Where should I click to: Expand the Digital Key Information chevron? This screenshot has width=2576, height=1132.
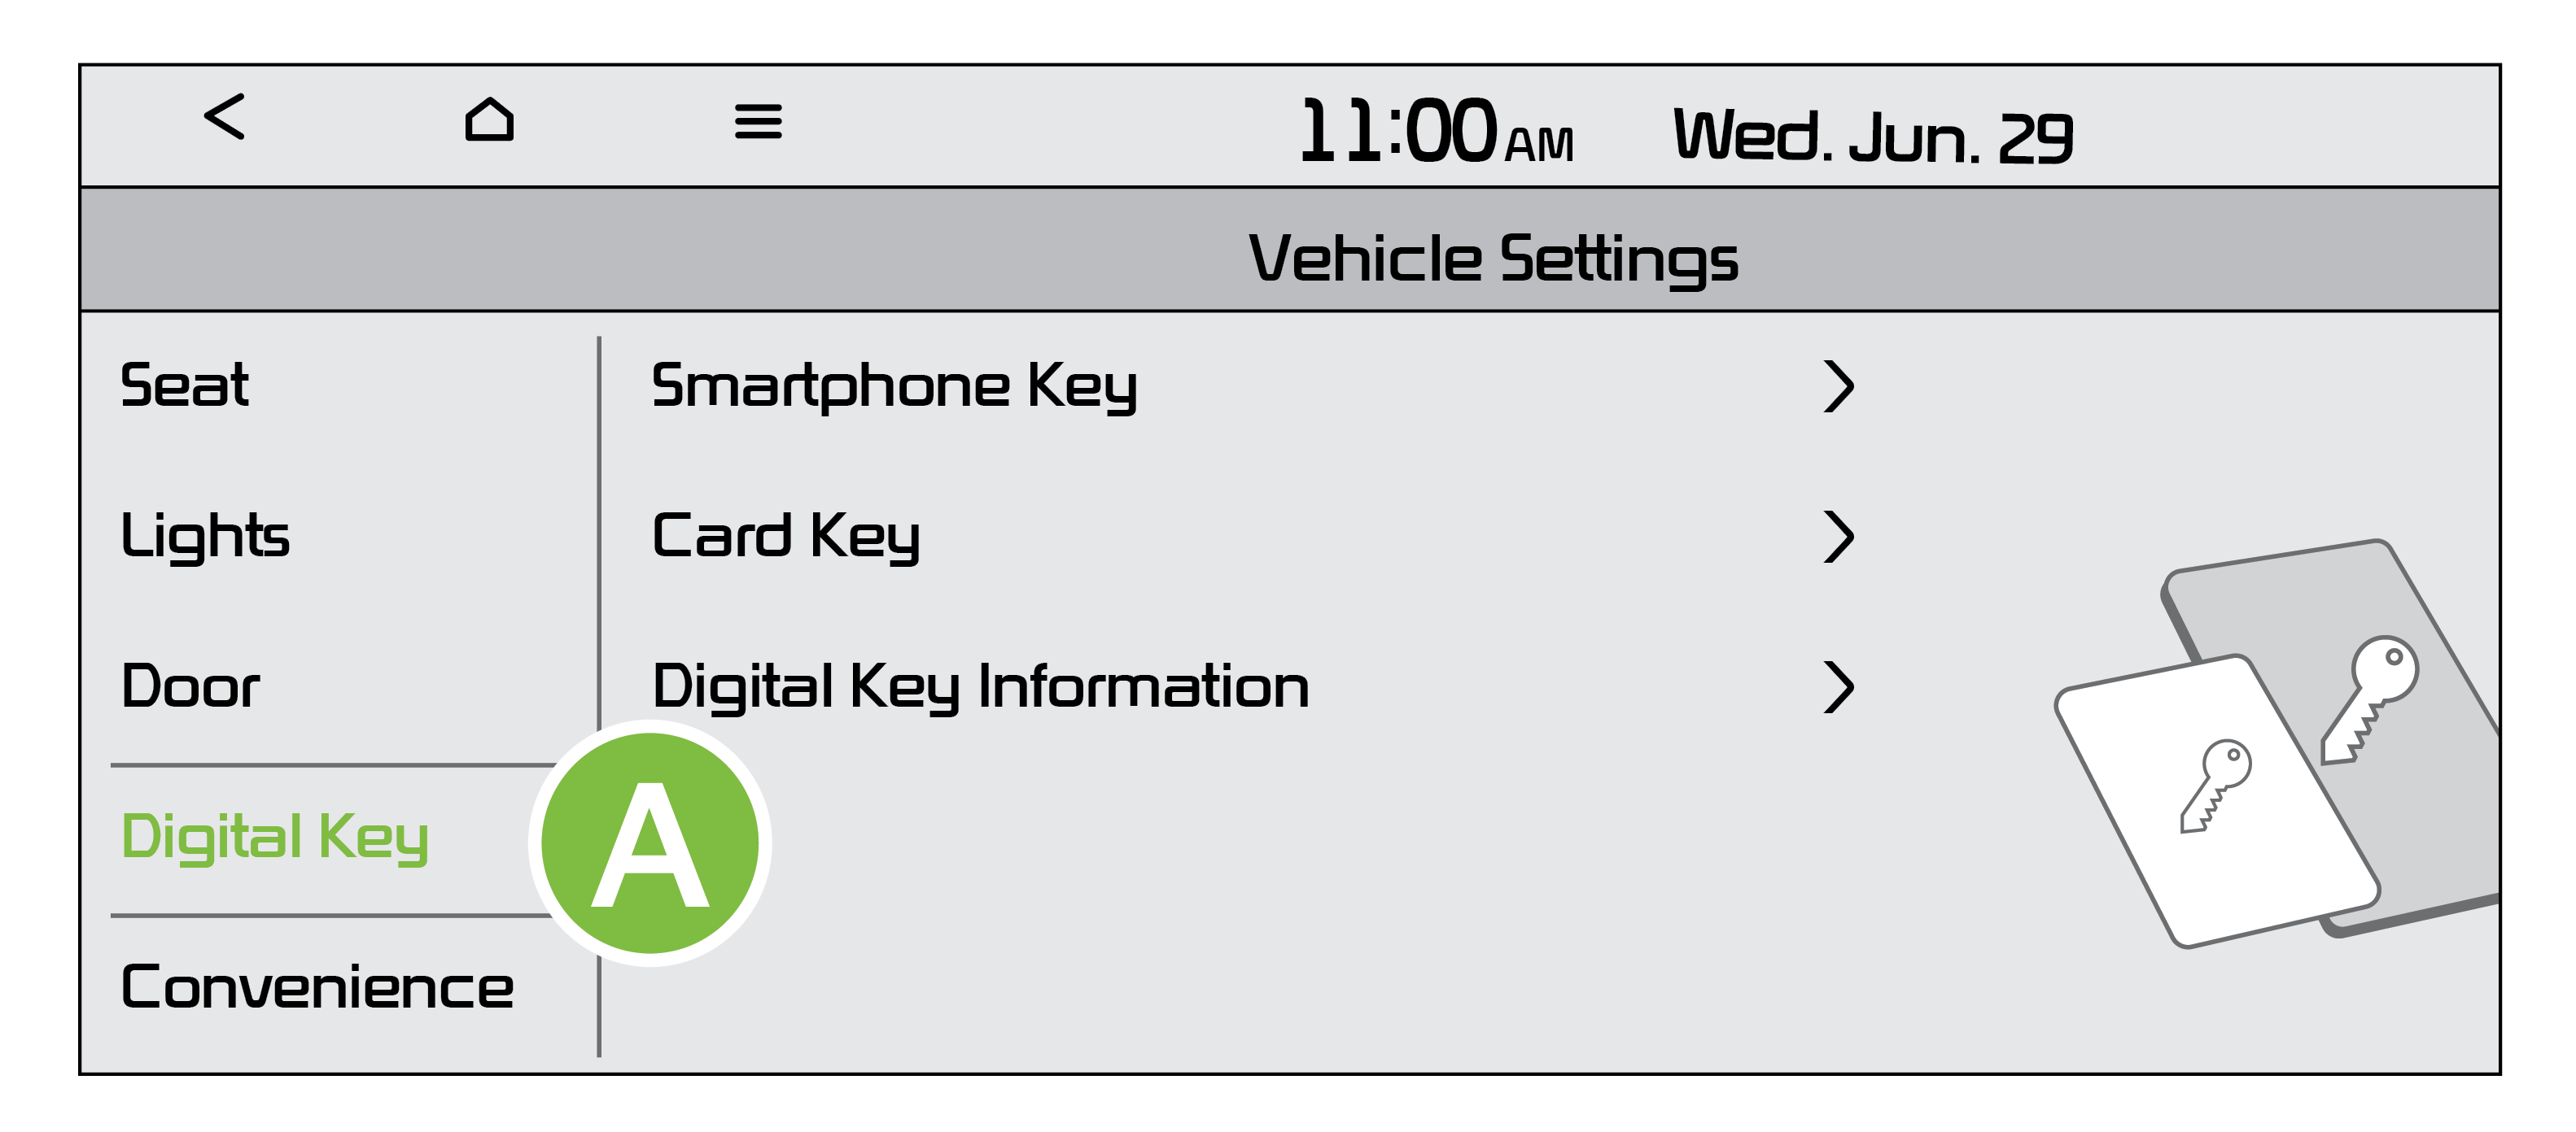point(1838,687)
